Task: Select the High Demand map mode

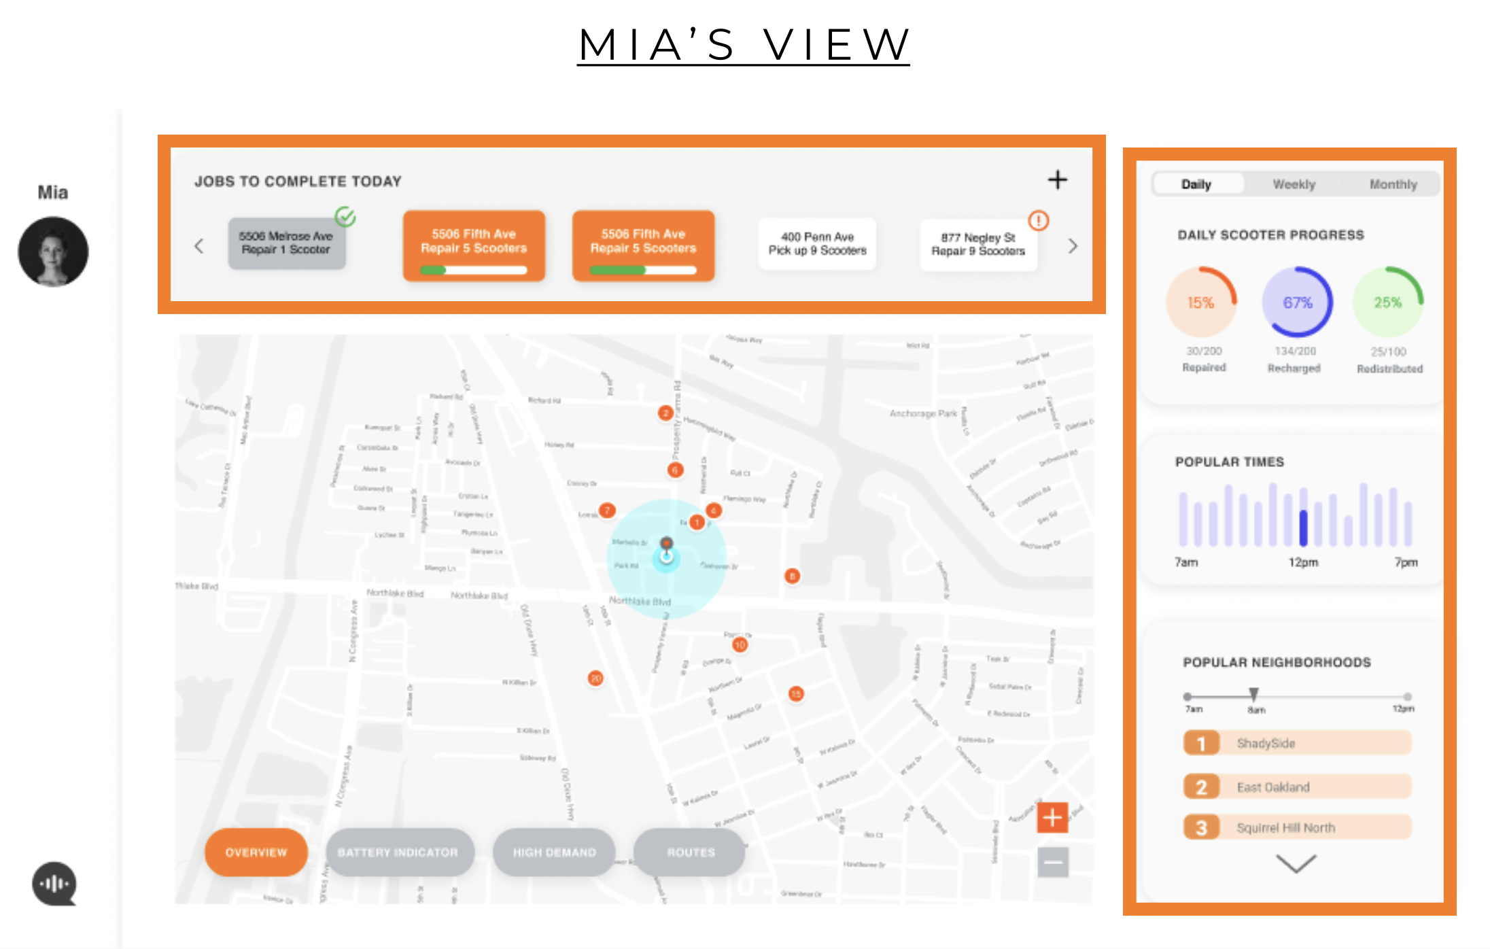Action: click(554, 852)
